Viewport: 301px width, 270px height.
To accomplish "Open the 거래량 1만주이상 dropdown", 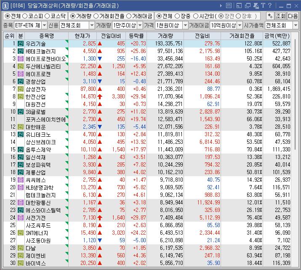I will click(140, 25).
